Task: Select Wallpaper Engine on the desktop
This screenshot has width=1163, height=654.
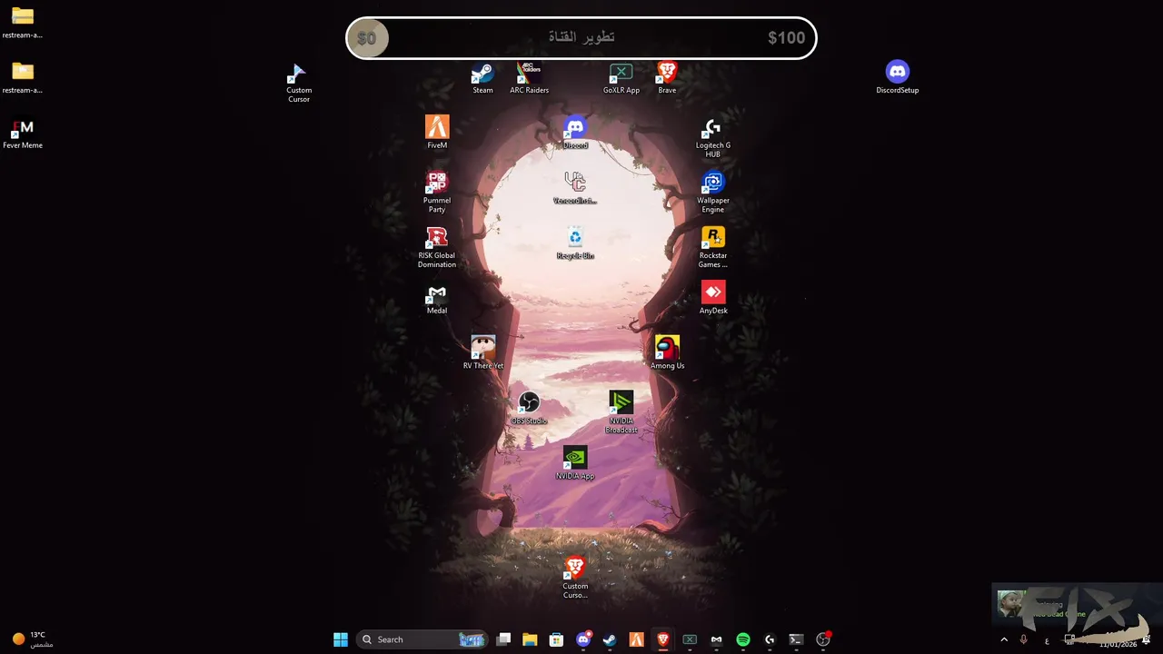Action: [x=713, y=193]
